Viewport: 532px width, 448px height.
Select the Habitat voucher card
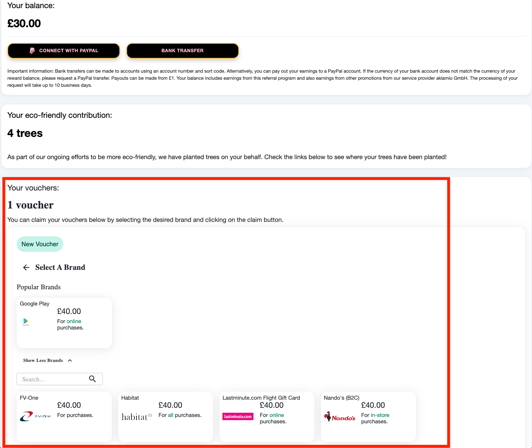coord(166,417)
